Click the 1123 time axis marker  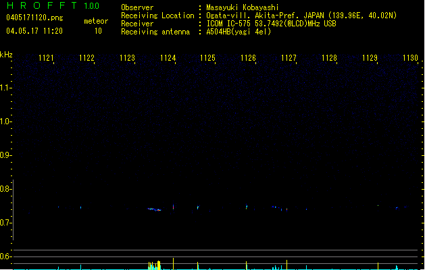point(128,58)
